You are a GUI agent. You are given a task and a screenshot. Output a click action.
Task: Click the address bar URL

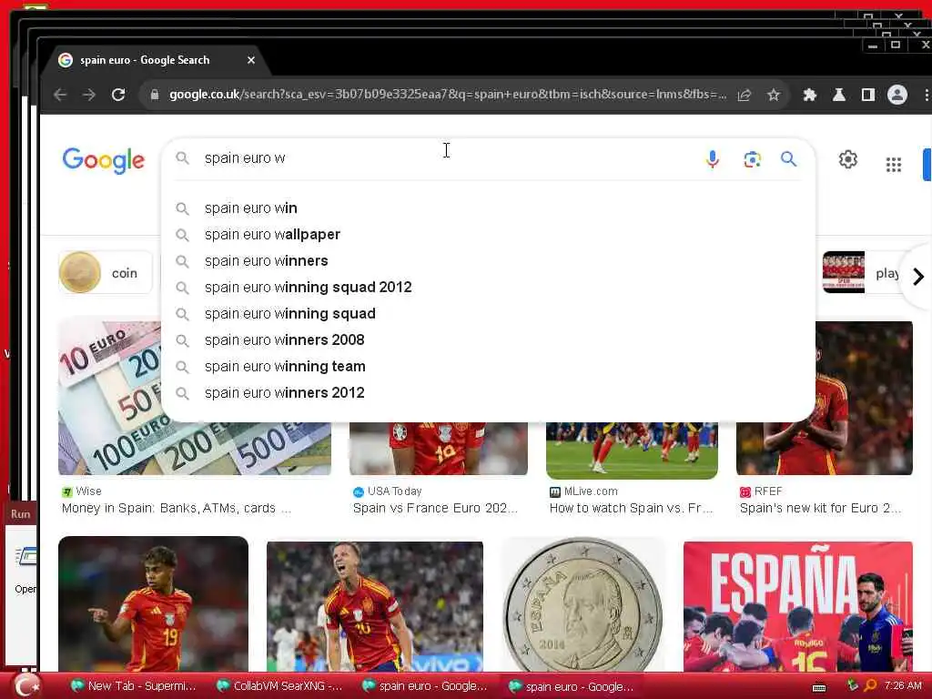pos(448,95)
